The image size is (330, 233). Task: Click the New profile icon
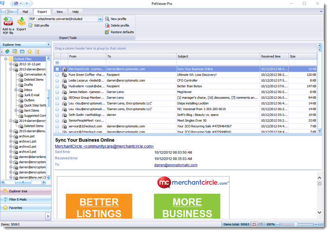point(107,19)
